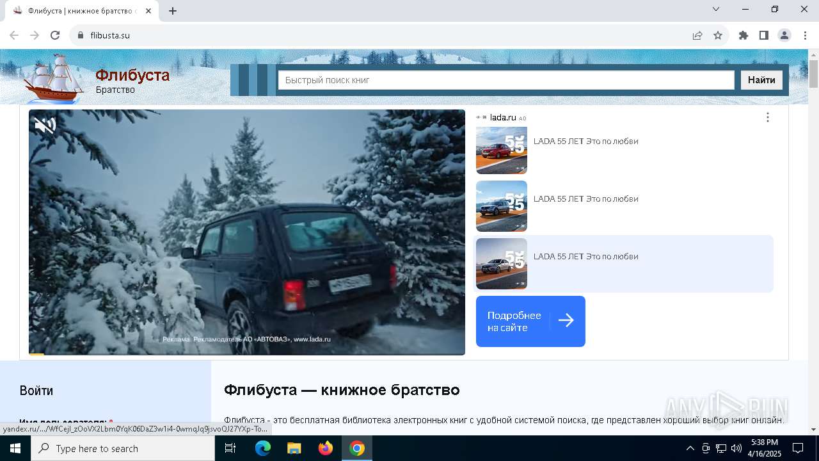Show hidden tray icons chevron
The height and width of the screenshot is (461, 819).
pyautogui.click(x=690, y=448)
